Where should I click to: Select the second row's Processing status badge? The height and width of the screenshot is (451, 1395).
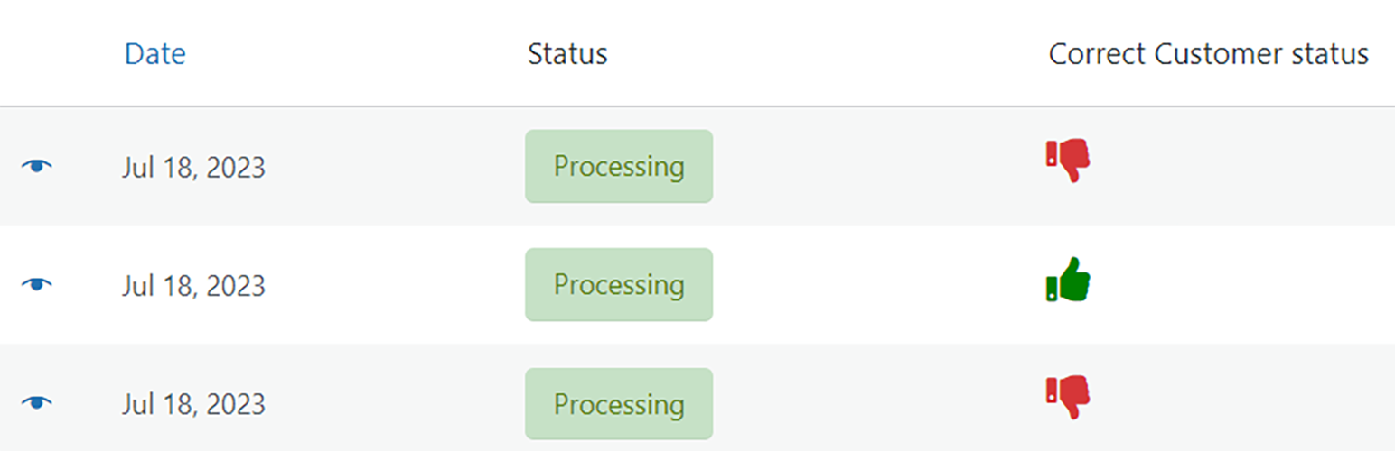click(619, 285)
